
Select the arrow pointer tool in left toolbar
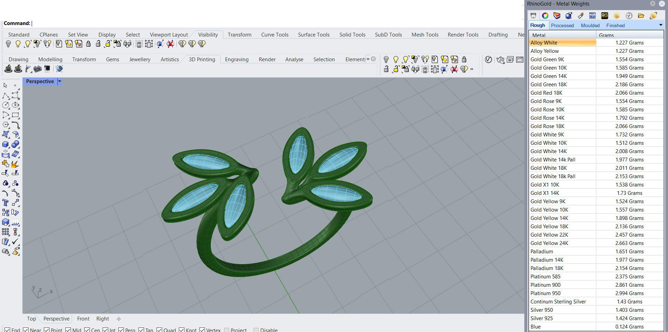click(x=5, y=85)
